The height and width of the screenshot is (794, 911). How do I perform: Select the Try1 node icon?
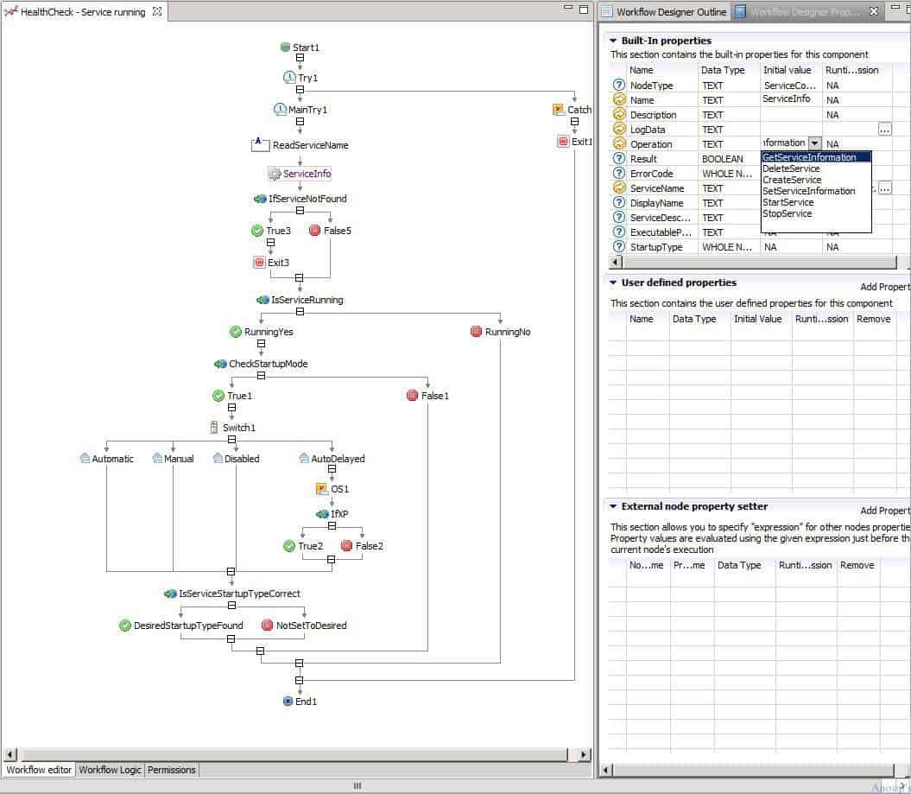pyautogui.click(x=289, y=77)
